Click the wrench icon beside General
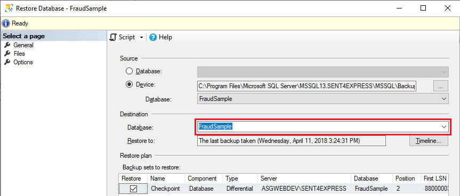 7,45
